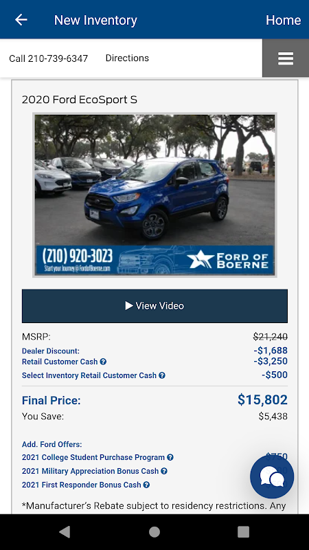Click Call 210-739-6347 link
This screenshot has height=550, width=309.
pyautogui.click(x=48, y=58)
